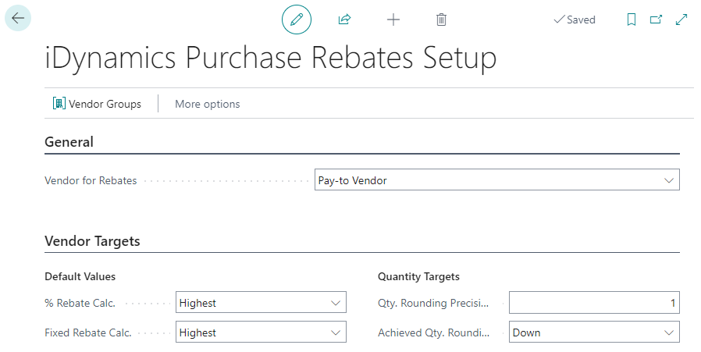Click the Saved status indicator

575,20
